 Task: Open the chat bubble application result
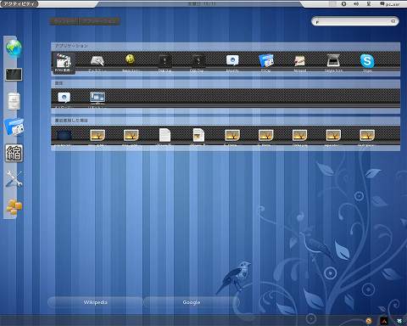[232, 60]
